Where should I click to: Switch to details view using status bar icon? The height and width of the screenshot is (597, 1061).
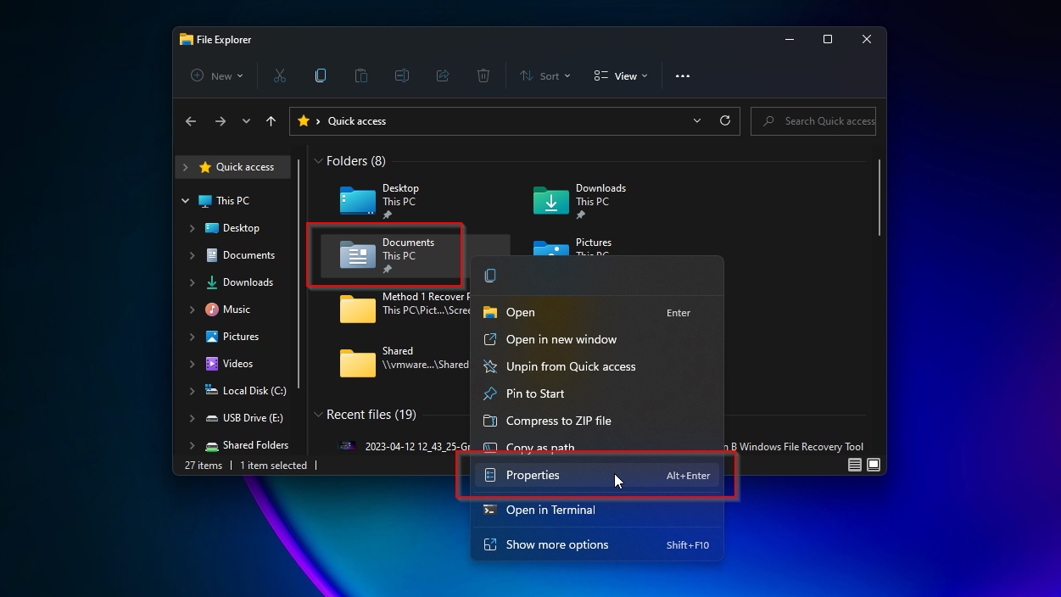coord(854,465)
